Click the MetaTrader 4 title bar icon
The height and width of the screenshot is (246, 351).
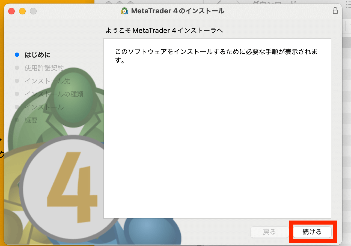coord(124,11)
